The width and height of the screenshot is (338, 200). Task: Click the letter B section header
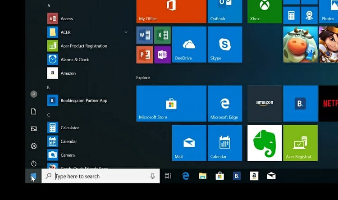(x=49, y=87)
